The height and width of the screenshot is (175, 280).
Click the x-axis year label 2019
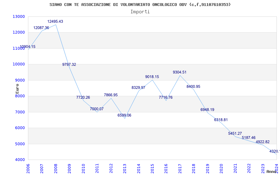point(208,168)
